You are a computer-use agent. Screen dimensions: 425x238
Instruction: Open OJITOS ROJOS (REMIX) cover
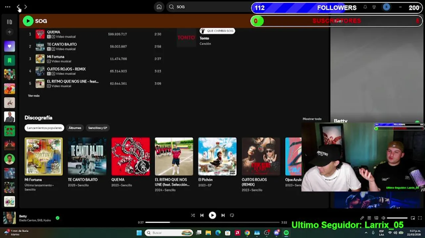261,156
